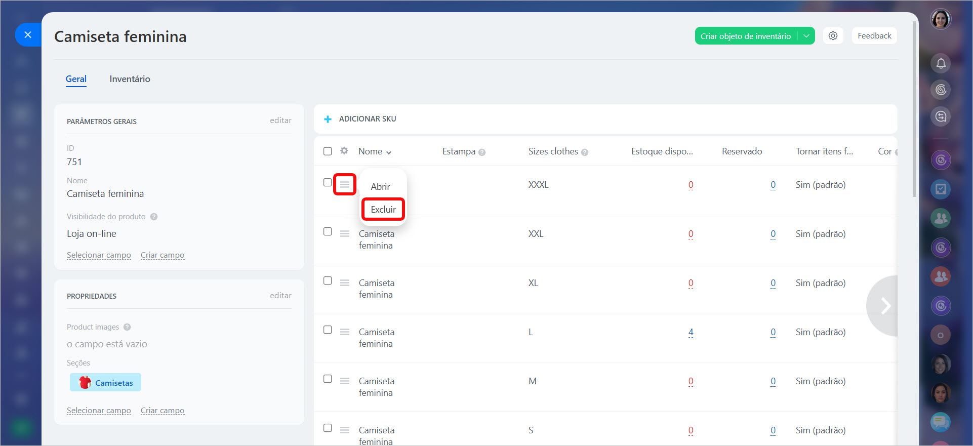This screenshot has width=973, height=446.
Task: Click Adicionar SKU
Action: pyautogui.click(x=368, y=119)
